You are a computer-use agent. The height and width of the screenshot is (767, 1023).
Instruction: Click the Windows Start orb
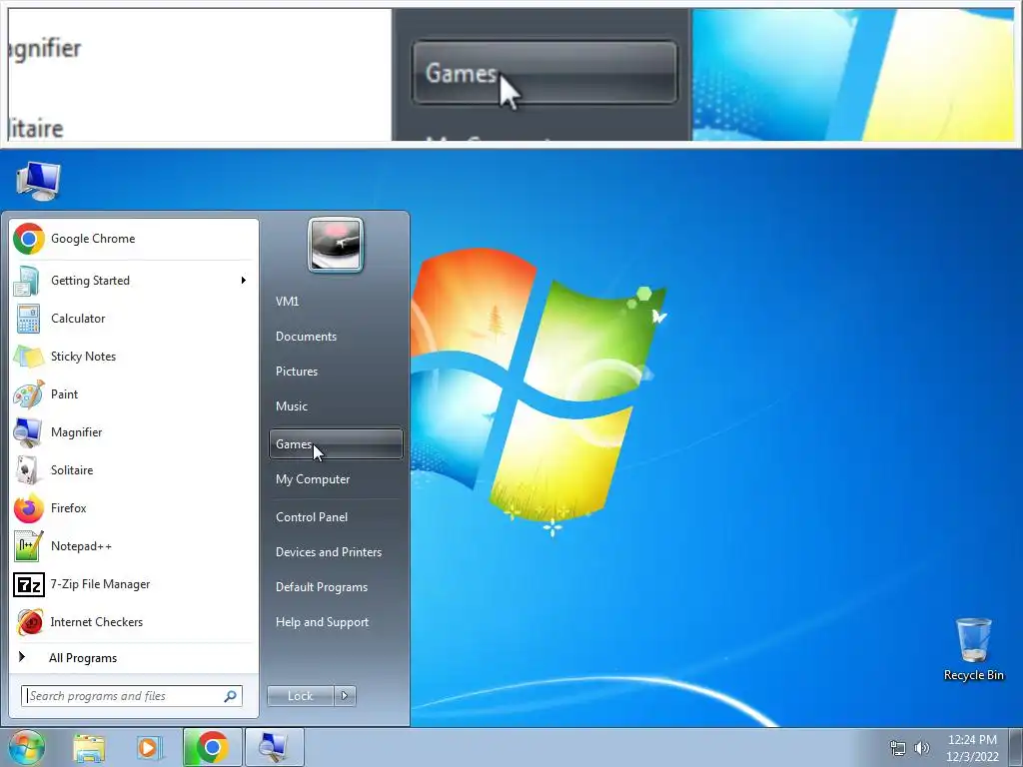[26, 747]
